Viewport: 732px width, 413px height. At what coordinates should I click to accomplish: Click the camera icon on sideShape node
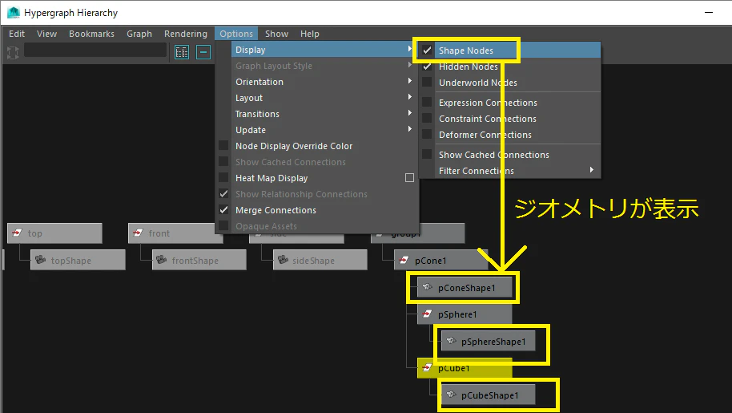283,259
